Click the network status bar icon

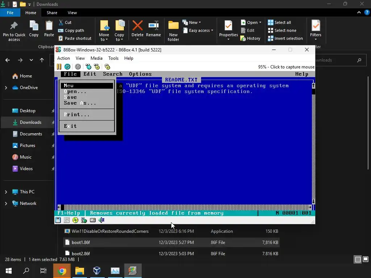[x=84, y=220]
